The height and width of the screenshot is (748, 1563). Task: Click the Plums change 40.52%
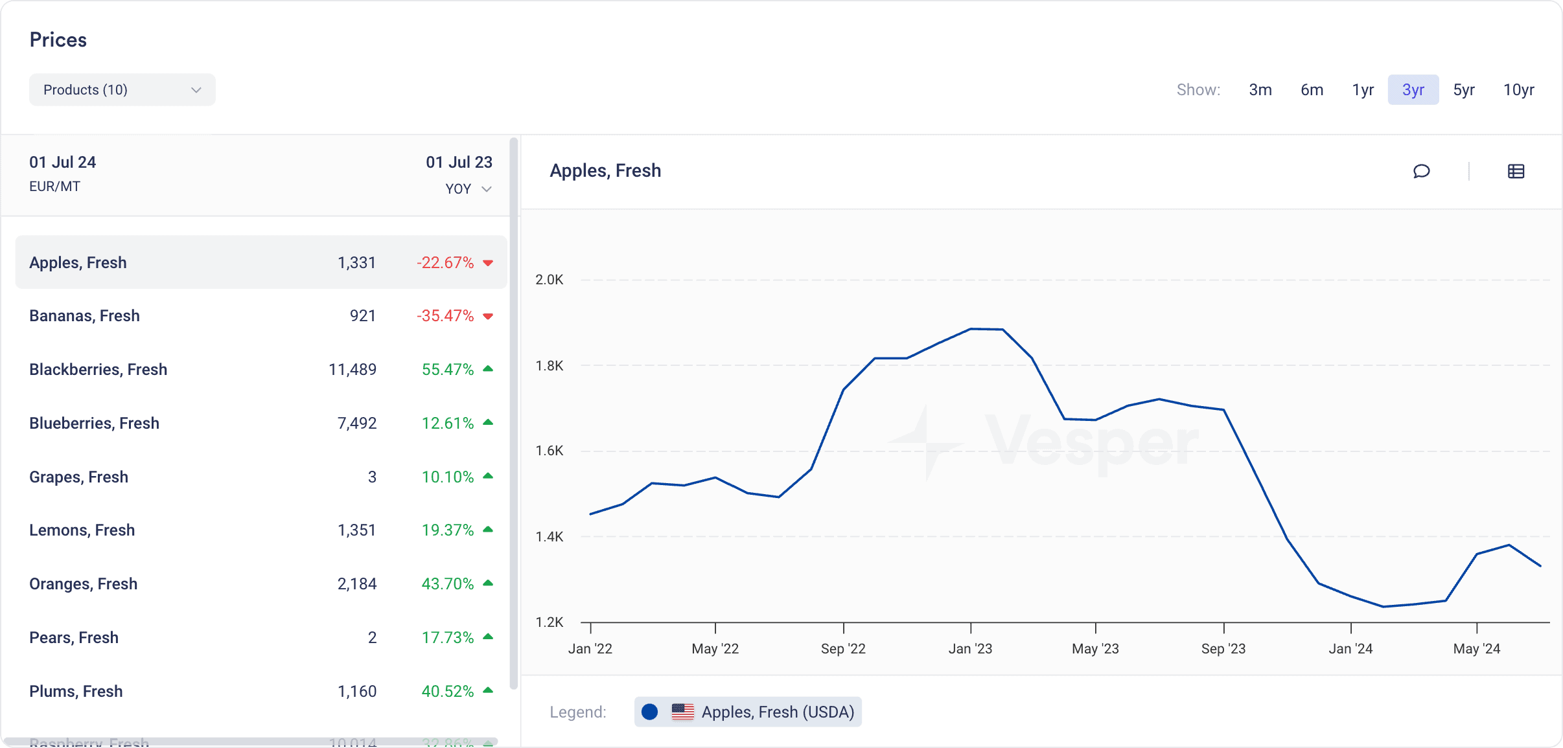tap(448, 691)
